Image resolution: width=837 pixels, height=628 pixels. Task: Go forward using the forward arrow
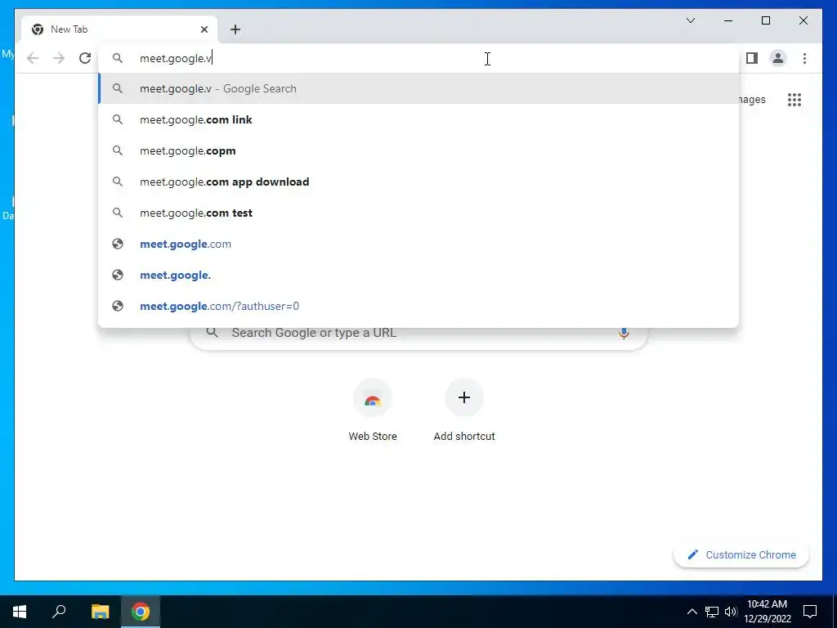[59, 58]
